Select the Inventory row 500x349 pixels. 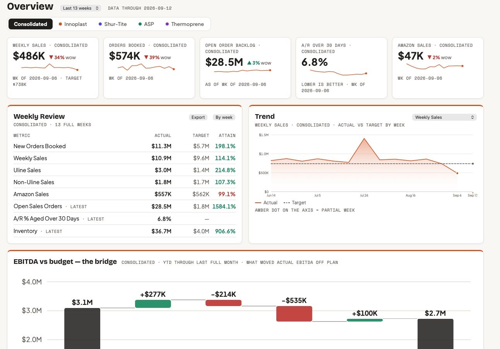[x=125, y=231]
